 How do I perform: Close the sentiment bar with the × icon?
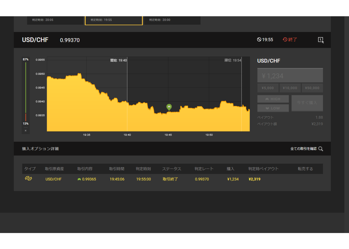pos(26,131)
